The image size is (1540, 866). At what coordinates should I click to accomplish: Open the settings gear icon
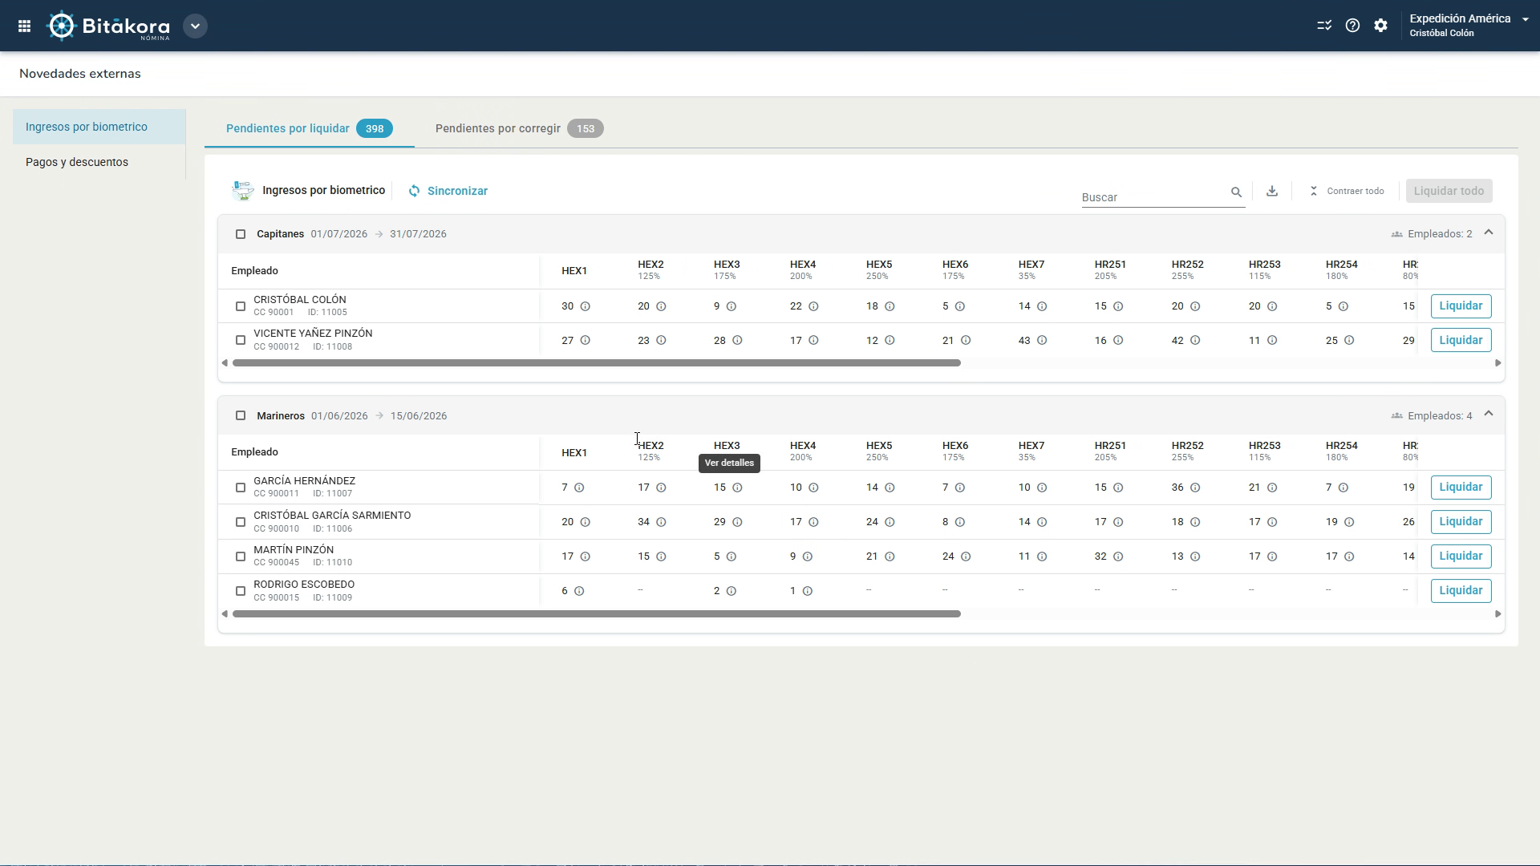tap(1380, 26)
